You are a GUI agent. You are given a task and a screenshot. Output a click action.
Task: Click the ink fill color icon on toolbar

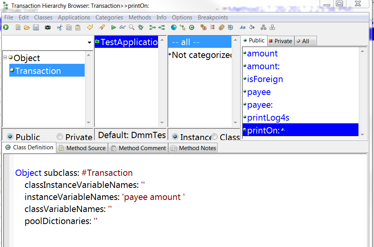pyautogui.click(x=252, y=27)
